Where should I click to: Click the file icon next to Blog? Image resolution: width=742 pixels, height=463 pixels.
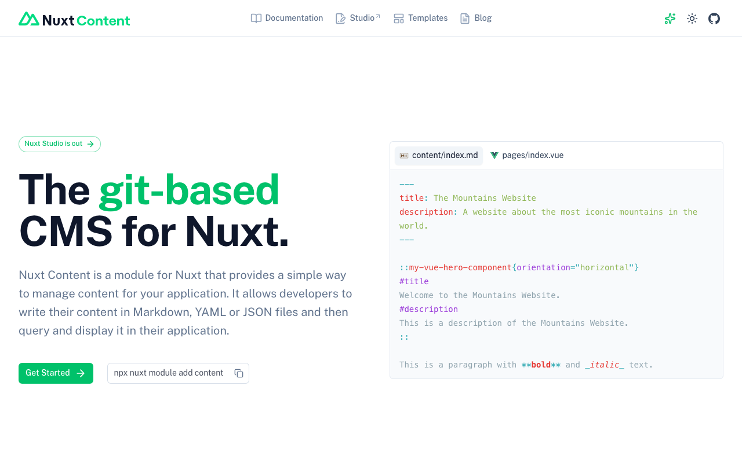pos(464,18)
